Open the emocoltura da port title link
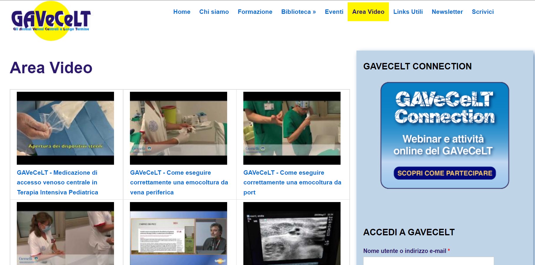 pyautogui.click(x=292, y=182)
